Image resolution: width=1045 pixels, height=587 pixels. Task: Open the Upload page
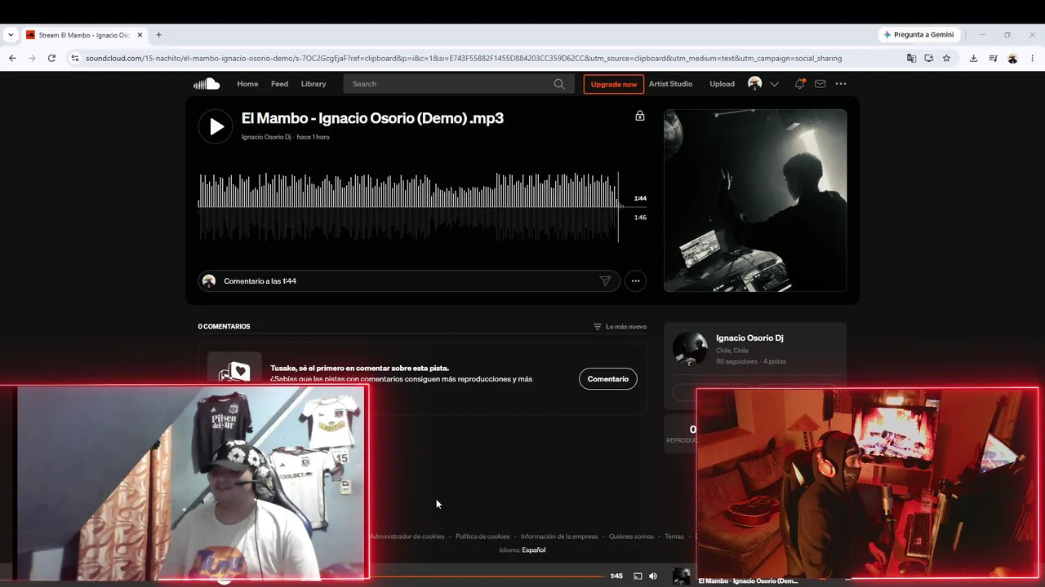click(722, 84)
